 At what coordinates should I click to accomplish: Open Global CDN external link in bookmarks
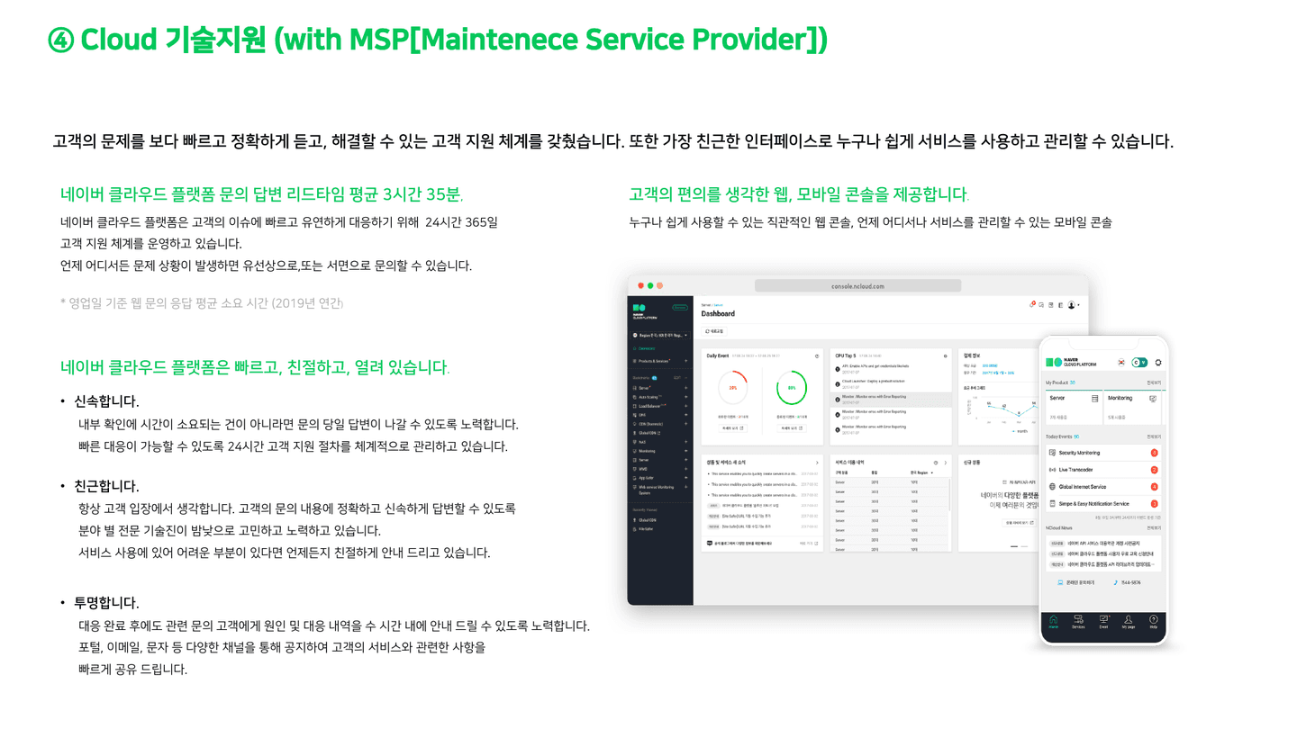click(647, 433)
